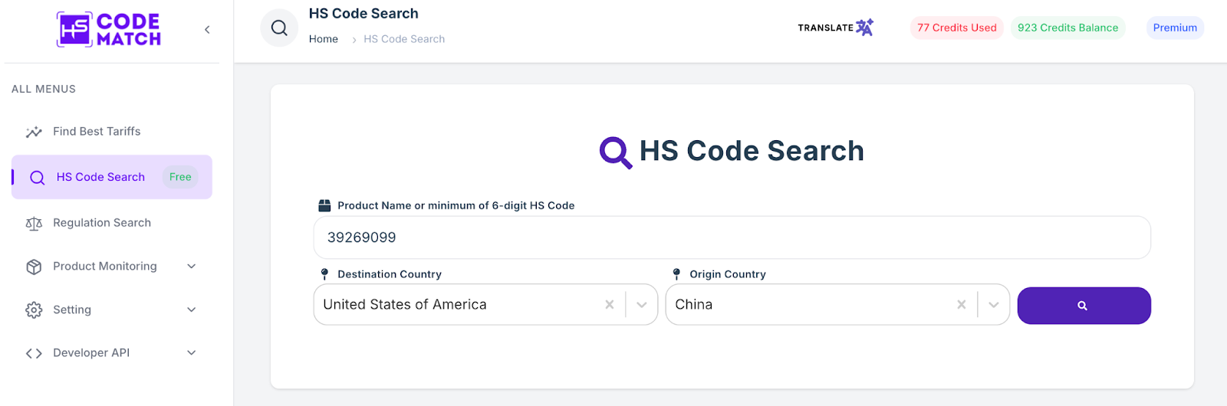1227x406 pixels.
Task: Open the Origin Country dropdown arrow
Action: [994, 305]
